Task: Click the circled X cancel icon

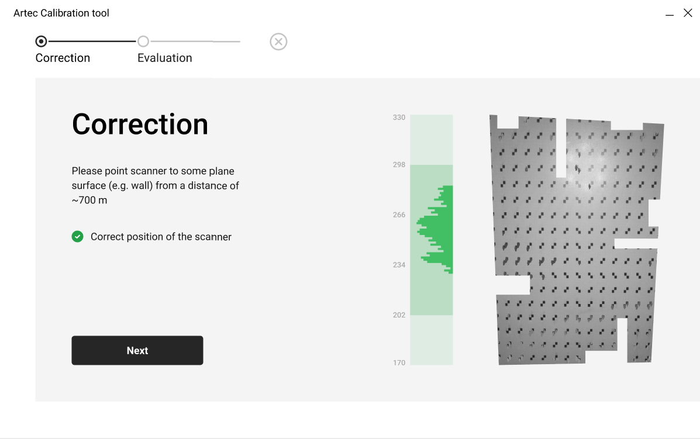Action: pos(278,42)
